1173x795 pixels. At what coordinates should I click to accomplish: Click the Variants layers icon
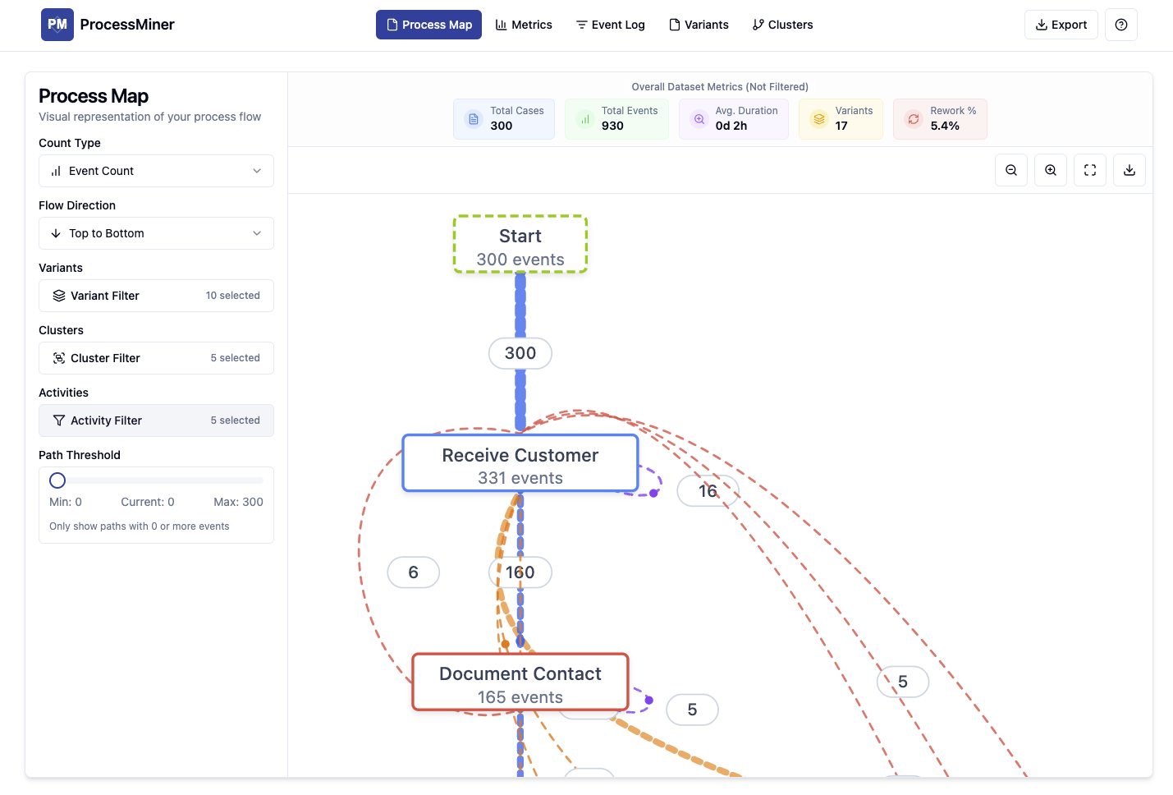(819, 119)
